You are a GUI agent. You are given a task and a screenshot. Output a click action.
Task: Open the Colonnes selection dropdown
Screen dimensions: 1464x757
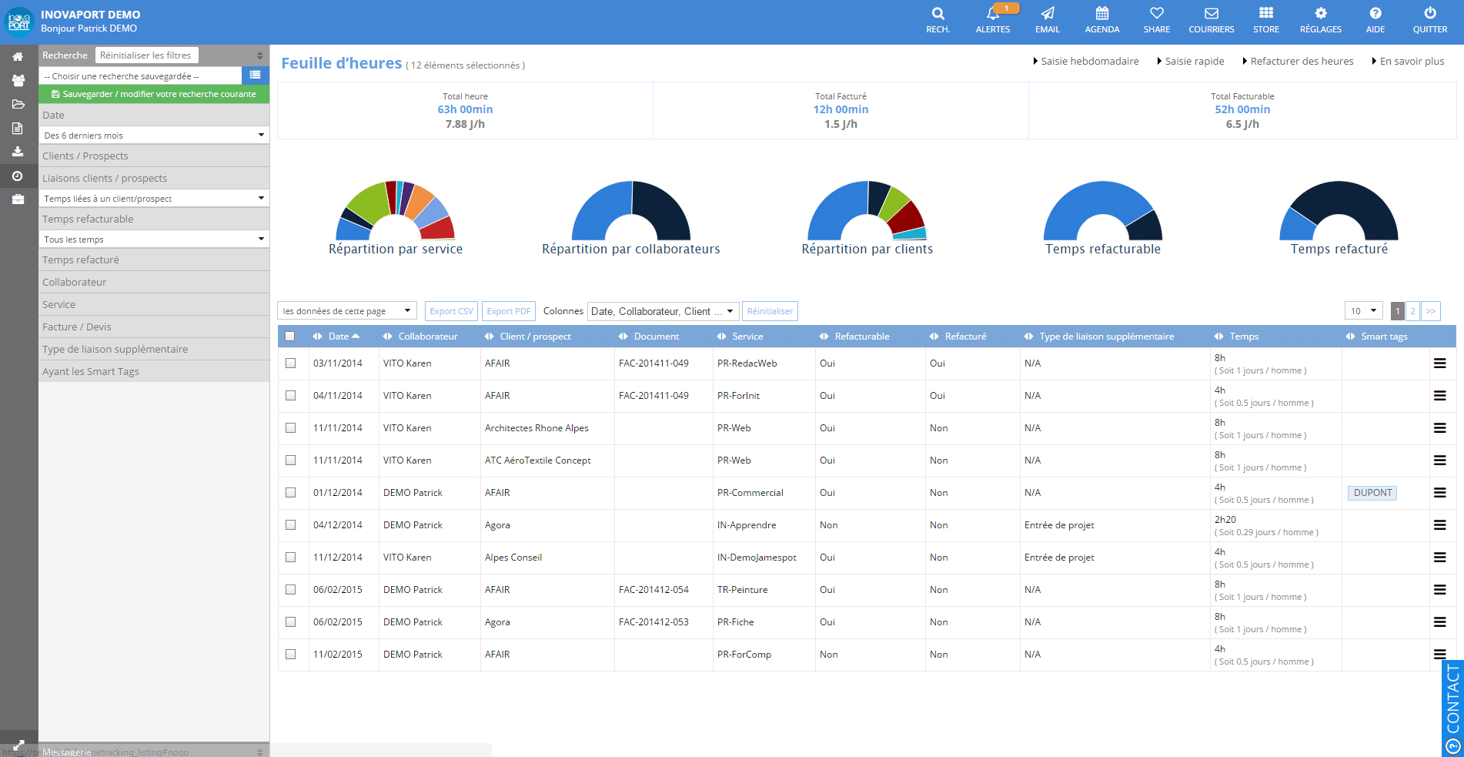(x=663, y=311)
